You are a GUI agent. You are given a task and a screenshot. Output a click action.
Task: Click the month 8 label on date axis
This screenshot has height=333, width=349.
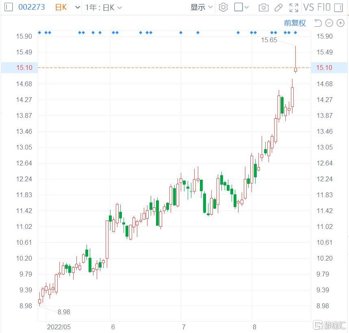click(254, 327)
